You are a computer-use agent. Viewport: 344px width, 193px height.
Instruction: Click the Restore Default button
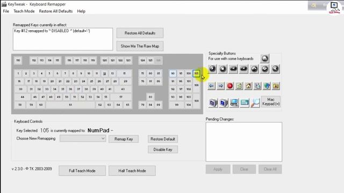tap(163, 139)
